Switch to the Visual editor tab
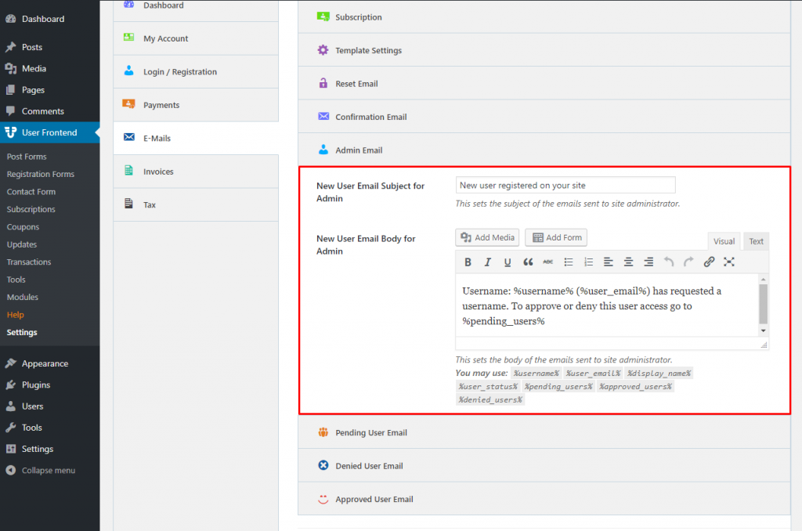Image resolution: width=802 pixels, height=531 pixels. (724, 241)
